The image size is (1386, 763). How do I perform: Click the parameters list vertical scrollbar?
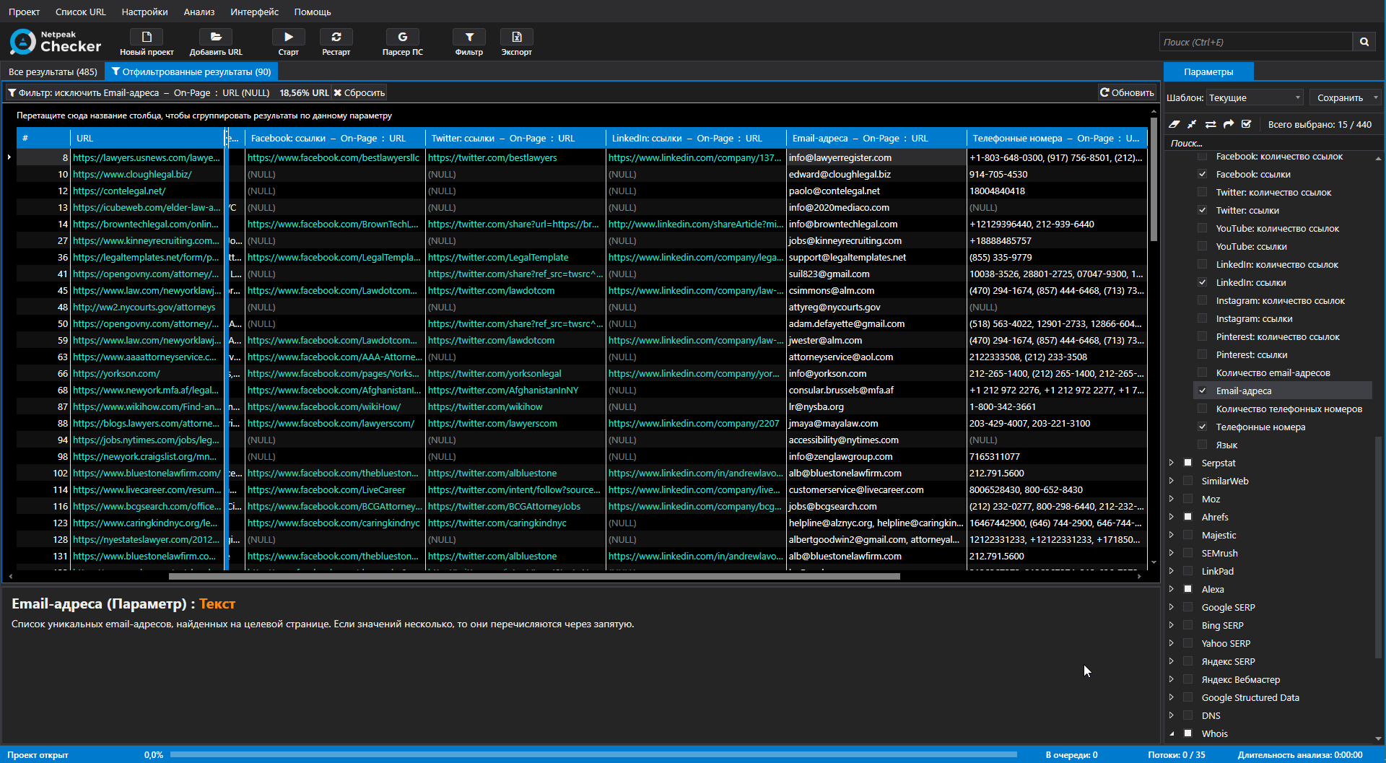click(x=1379, y=549)
